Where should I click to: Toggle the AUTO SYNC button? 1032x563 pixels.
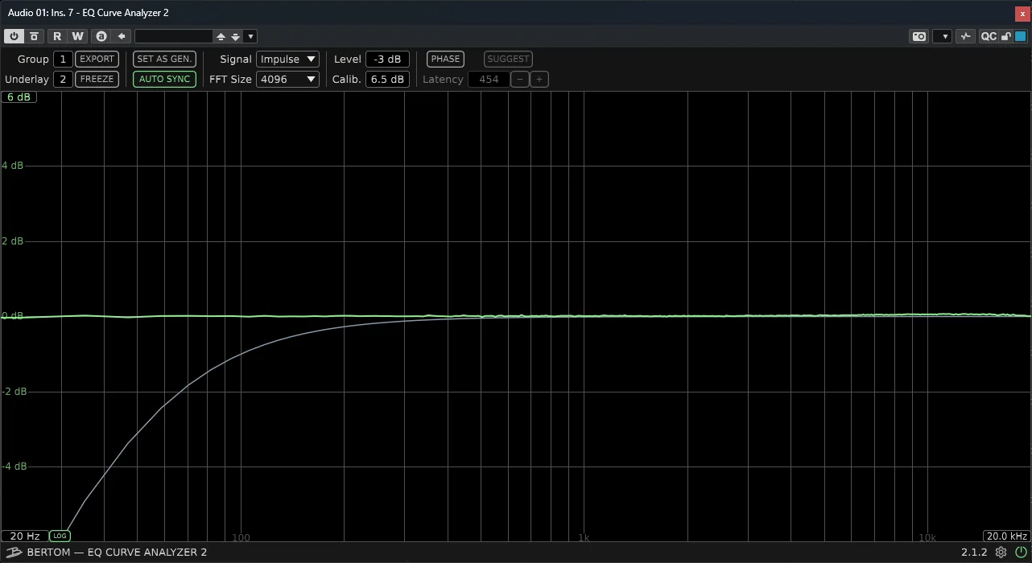pyautogui.click(x=164, y=79)
